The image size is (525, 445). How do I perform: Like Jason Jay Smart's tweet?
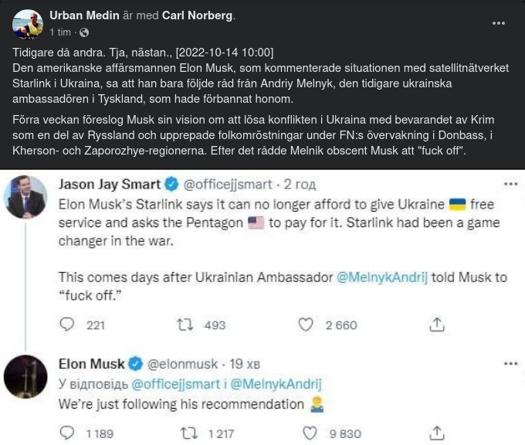(x=306, y=324)
